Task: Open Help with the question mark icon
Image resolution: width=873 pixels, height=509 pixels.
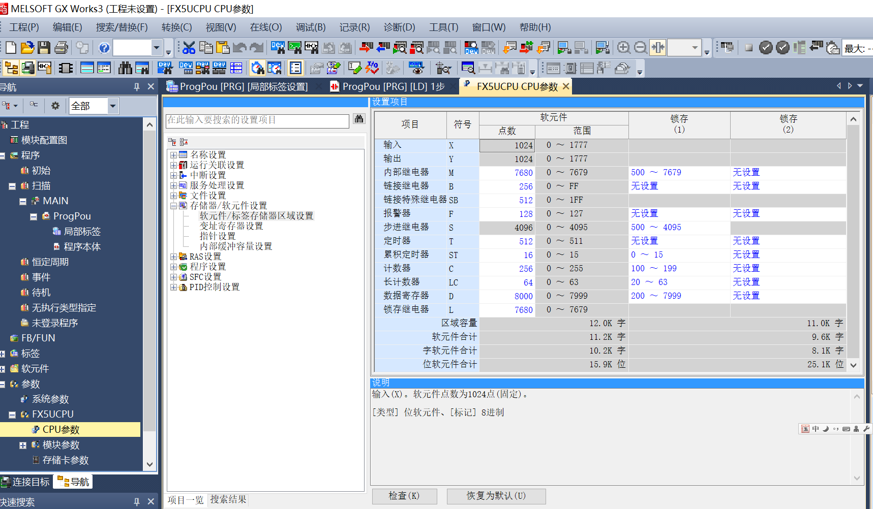Action: [x=104, y=48]
